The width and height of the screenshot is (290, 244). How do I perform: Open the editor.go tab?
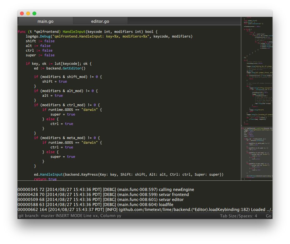(100, 21)
